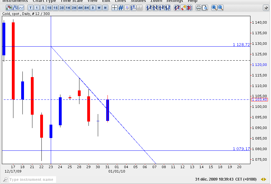Open the Time Scale menu
Image resolution: width=271 pixels, height=184 pixels.
72,1
